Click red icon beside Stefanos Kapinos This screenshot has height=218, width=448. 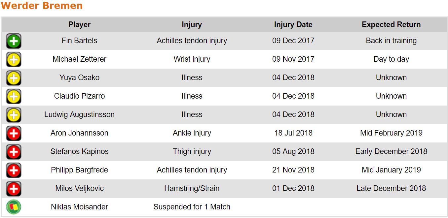[14, 152]
